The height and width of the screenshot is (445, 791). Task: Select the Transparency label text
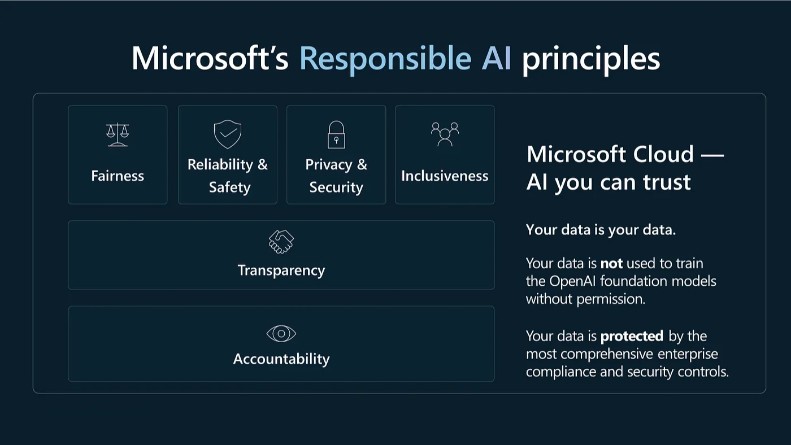(x=281, y=271)
